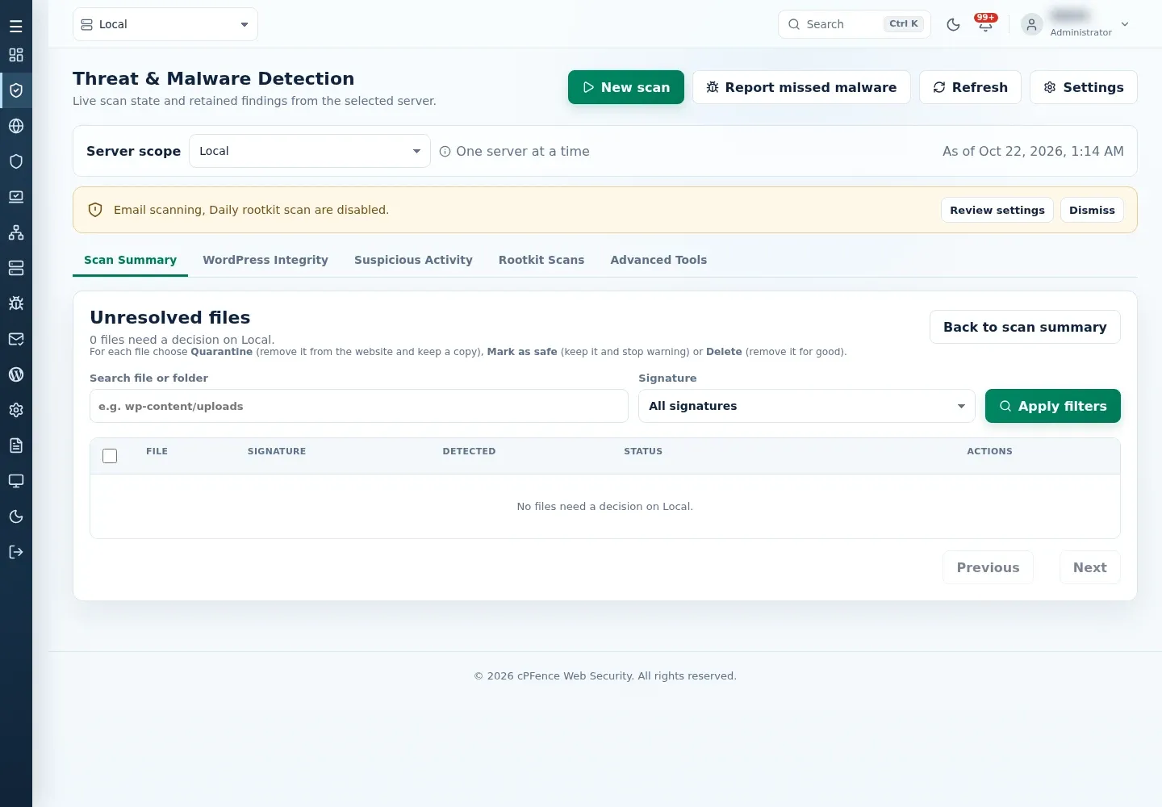
Task: Open the server stack icon in sidebar
Action: (15, 268)
